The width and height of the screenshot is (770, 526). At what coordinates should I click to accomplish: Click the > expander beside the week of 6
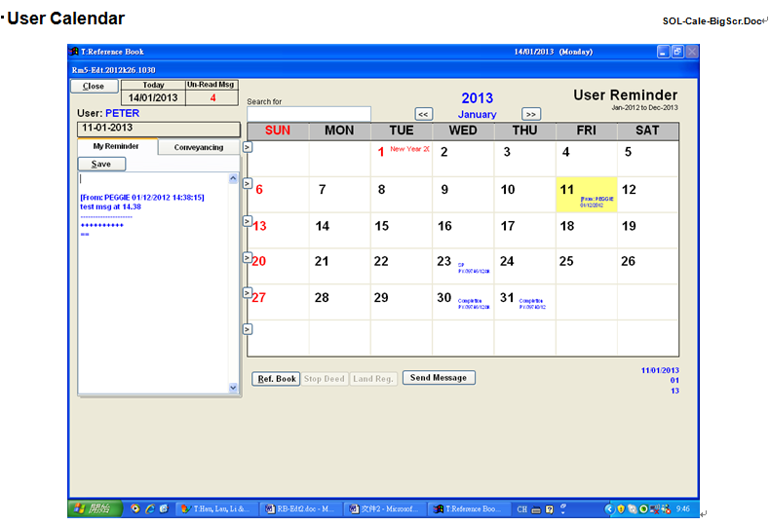click(248, 183)
